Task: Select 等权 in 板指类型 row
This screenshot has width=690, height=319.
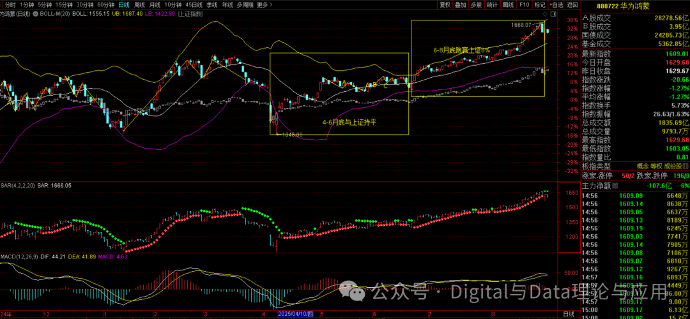Action: click(656, 166)
